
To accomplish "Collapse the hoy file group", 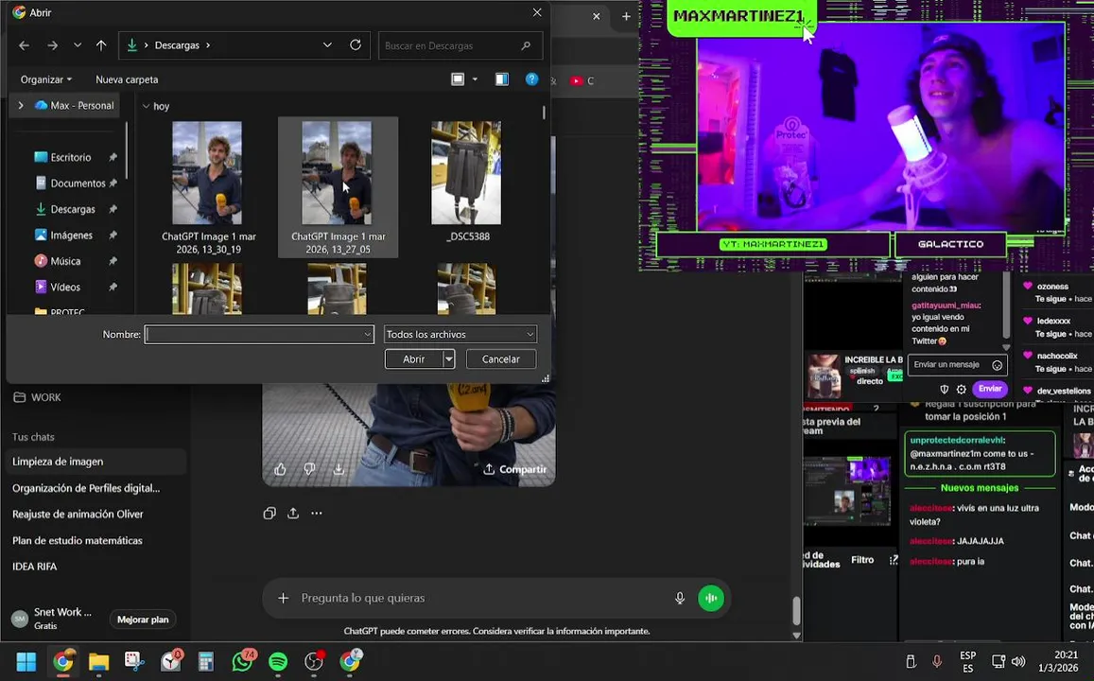I will pyautogui.click(x=146, y=106).
